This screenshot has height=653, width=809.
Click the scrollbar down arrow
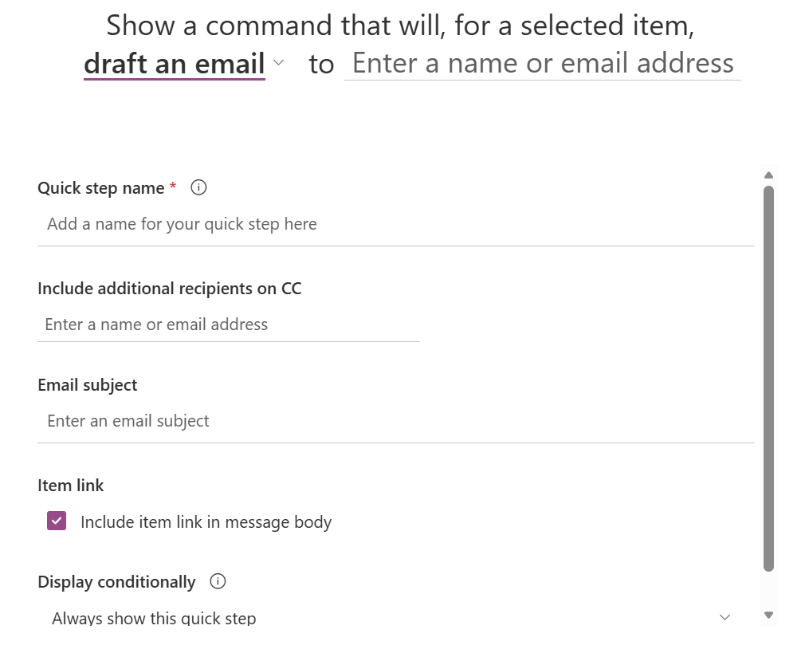tap(768, 615)
